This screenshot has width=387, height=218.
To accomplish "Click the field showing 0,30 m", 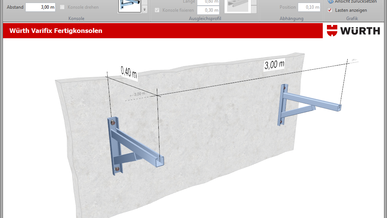I will pos(208,10).
